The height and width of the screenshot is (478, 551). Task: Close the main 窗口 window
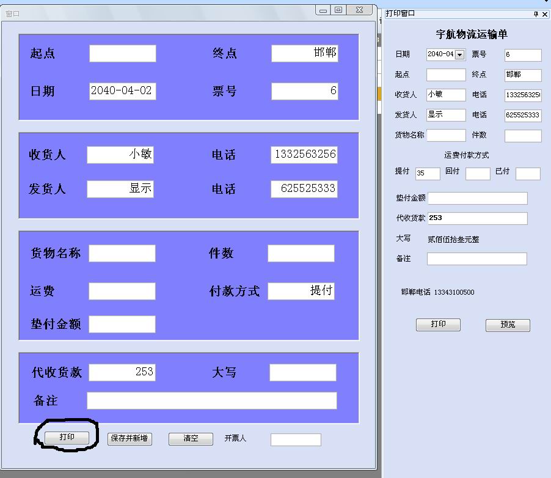point(359,10)
